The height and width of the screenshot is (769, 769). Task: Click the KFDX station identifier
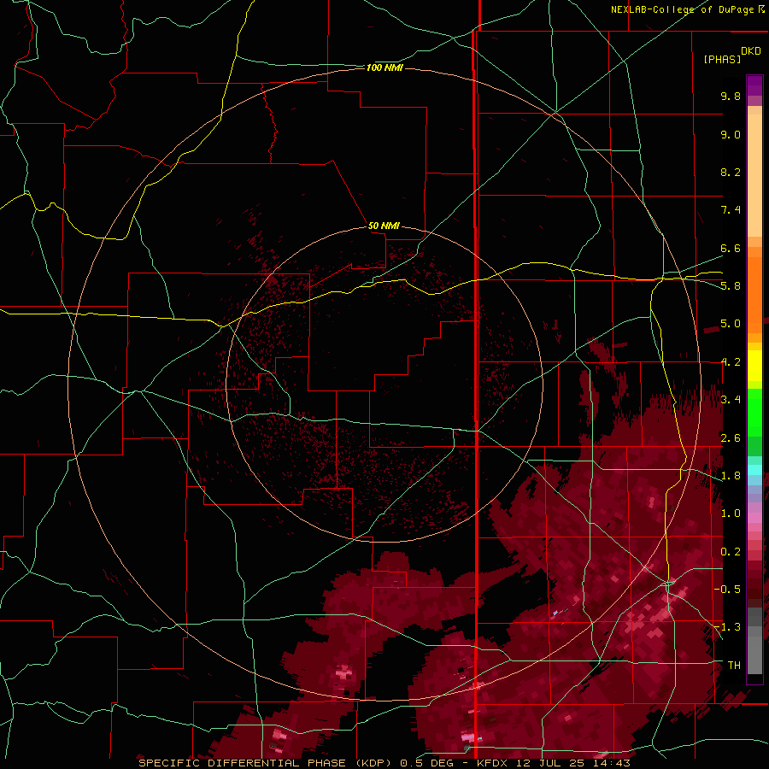[x=493, y=763]
